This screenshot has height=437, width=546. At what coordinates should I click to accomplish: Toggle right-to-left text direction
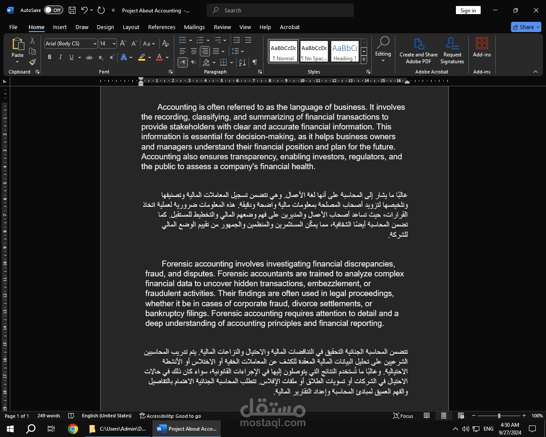(x=194, y=62)
